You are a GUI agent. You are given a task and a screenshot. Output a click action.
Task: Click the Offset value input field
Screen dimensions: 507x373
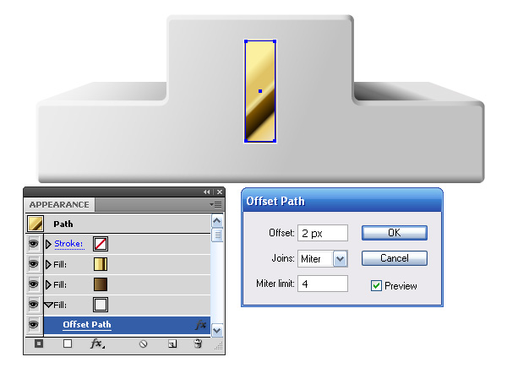[x=323, y=233]
